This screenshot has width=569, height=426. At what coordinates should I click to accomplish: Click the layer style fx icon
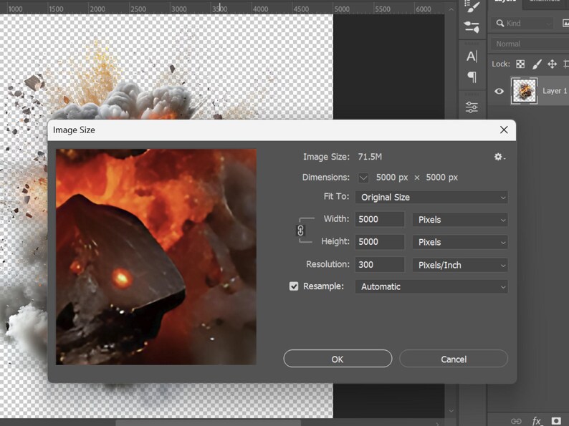536,420
